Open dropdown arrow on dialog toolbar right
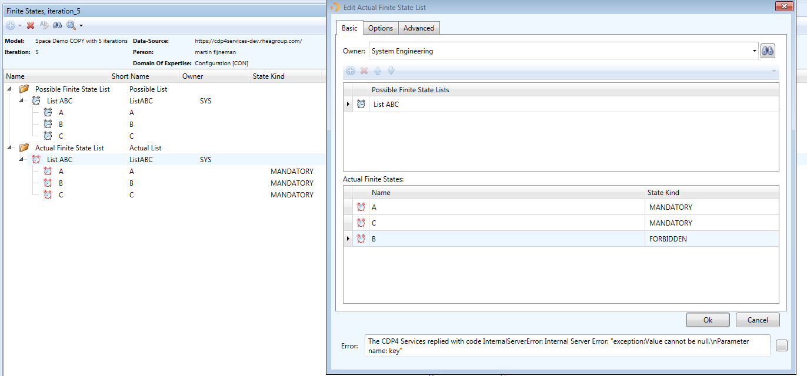 coord(774,71)
